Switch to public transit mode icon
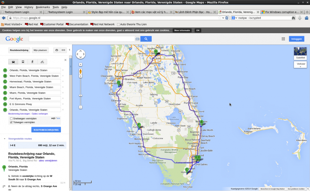Screen dimensions: 310x191 23,62
